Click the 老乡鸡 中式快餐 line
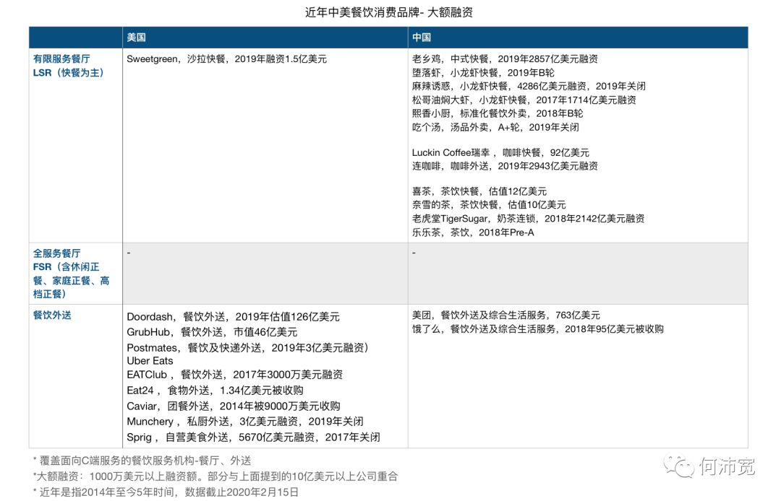 tap(505, 58)
